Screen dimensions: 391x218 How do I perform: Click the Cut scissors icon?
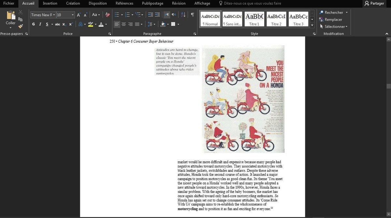tap(21, 12)
